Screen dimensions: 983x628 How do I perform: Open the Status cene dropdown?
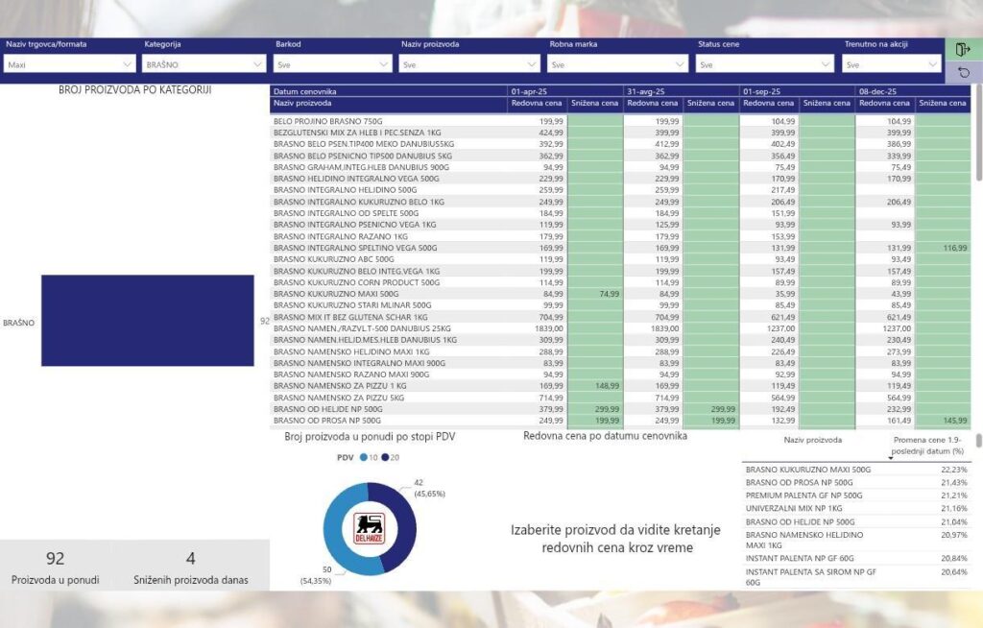(x=764, y=64)
